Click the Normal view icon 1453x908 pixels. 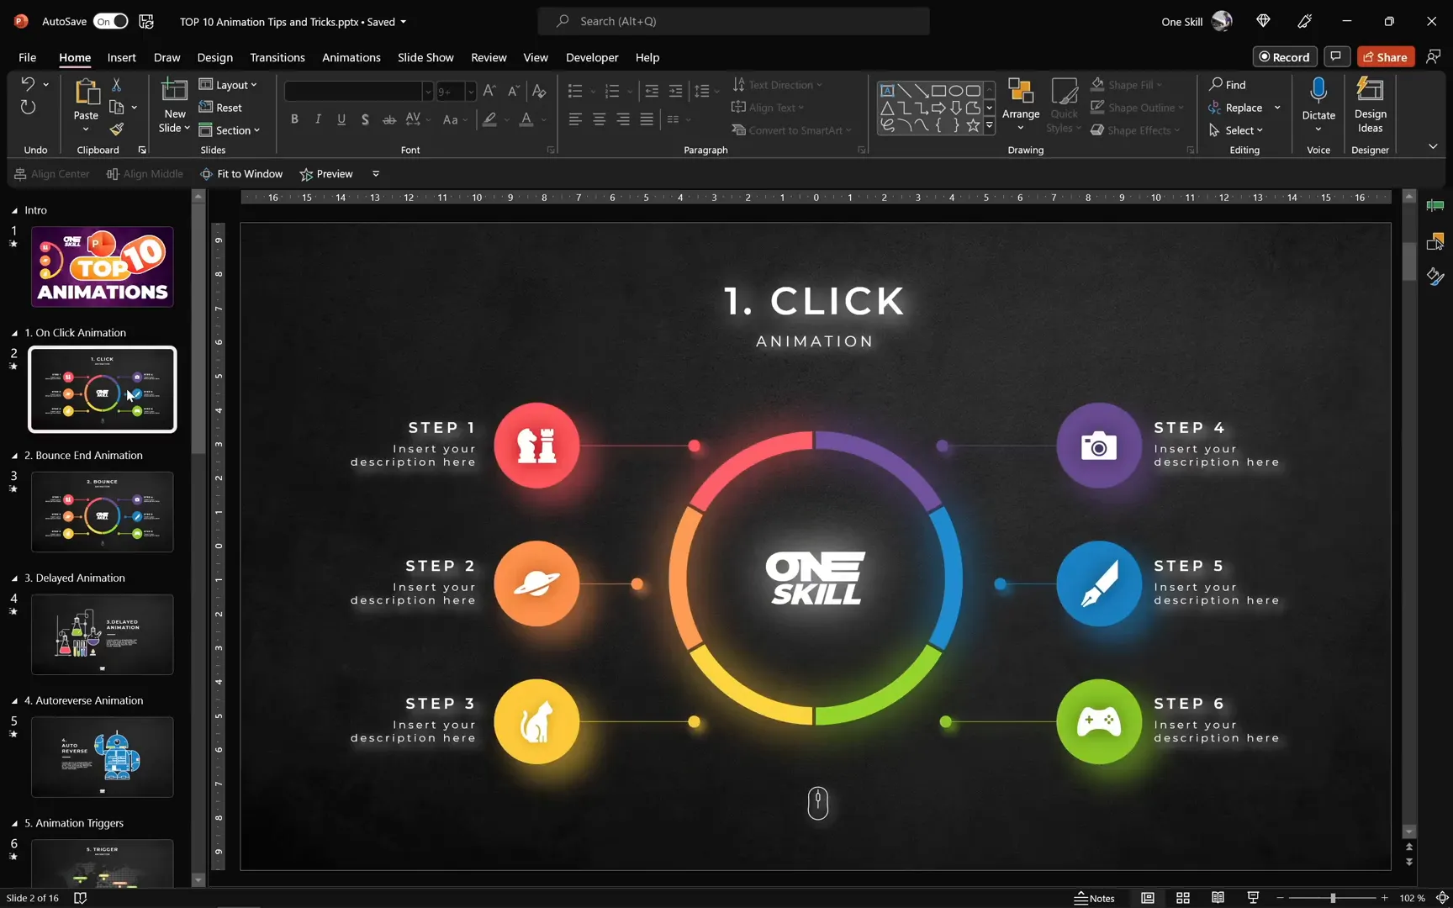1148,898
